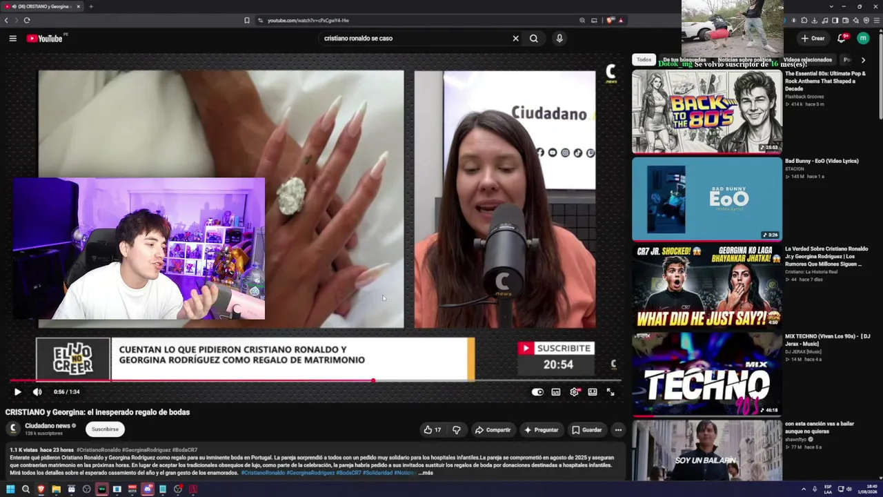Start voice search with the microphone
883x497 pixels.
(x=559, y=39)
